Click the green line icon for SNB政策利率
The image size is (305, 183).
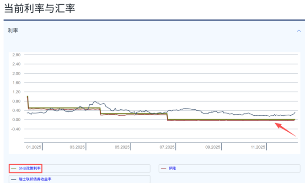[x=14, y=168]
